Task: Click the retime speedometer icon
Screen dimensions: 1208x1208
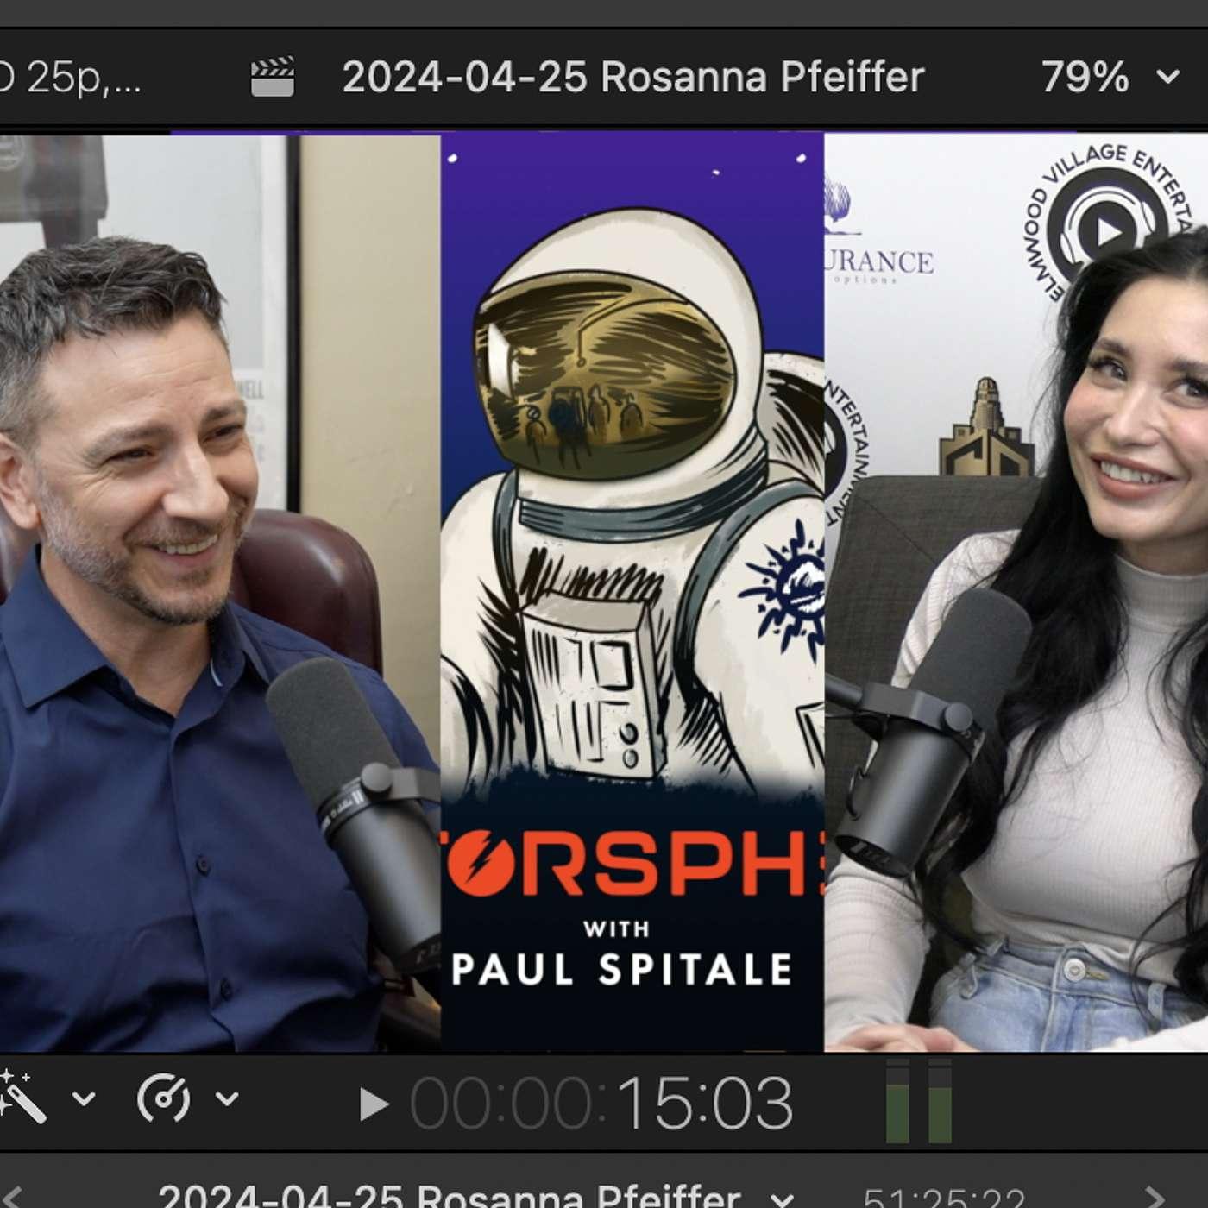Action: [163, 1098]
